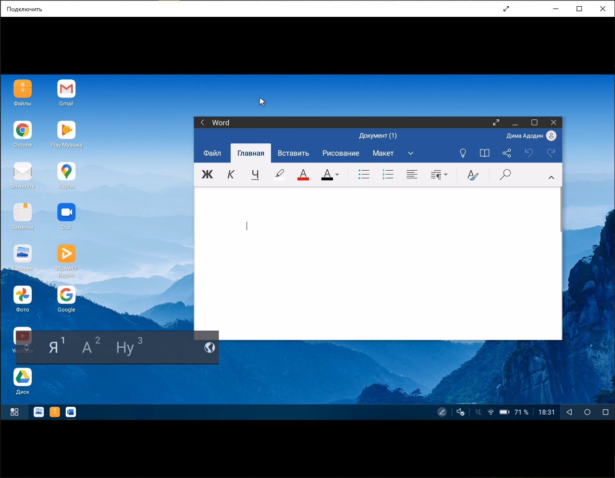Switch to Word in taskbar
Viewport: 615px width, 478px height.
click(71, 412)
